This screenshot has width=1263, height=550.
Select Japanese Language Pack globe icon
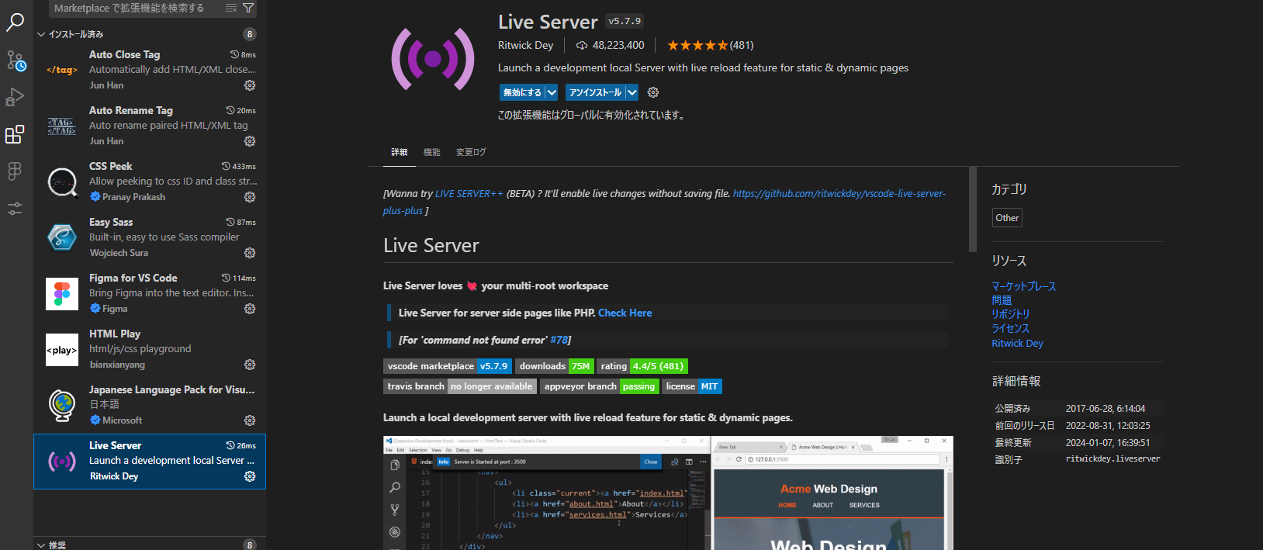point(62,405)
